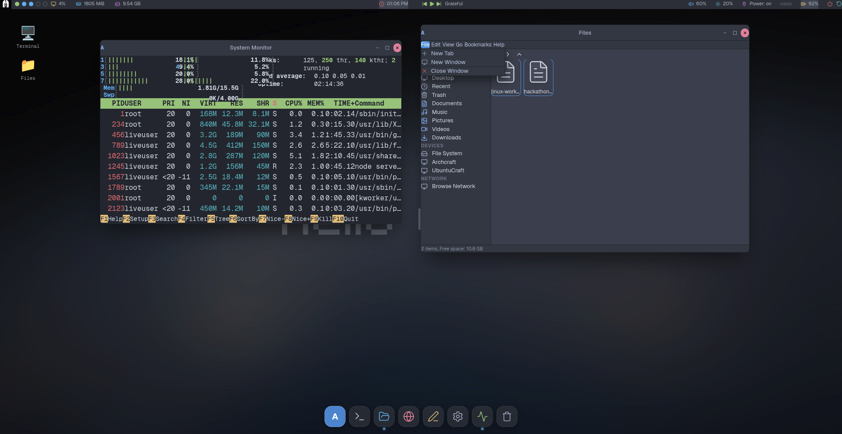Screen dimensions: 842x434
Task: Choose New Tab from File menu
Action: point(463,53)
